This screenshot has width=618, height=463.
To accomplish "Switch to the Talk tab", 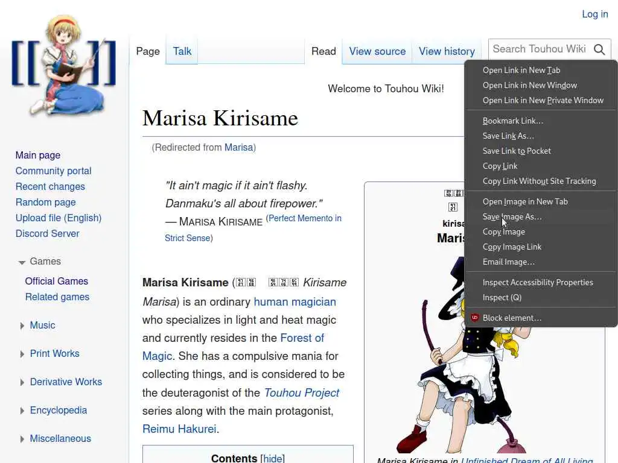I will coord(182,51).
